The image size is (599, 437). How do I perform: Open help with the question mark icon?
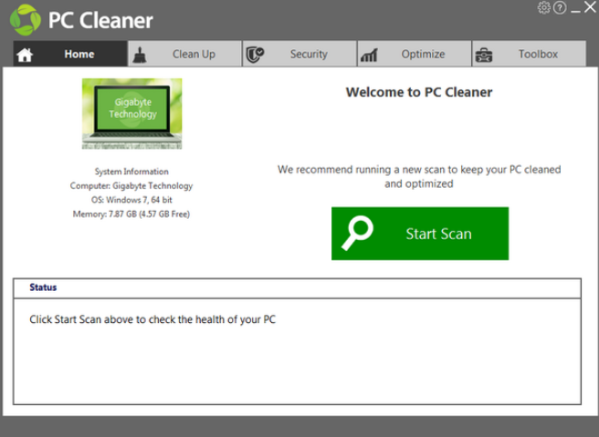(x=560, y=7)
